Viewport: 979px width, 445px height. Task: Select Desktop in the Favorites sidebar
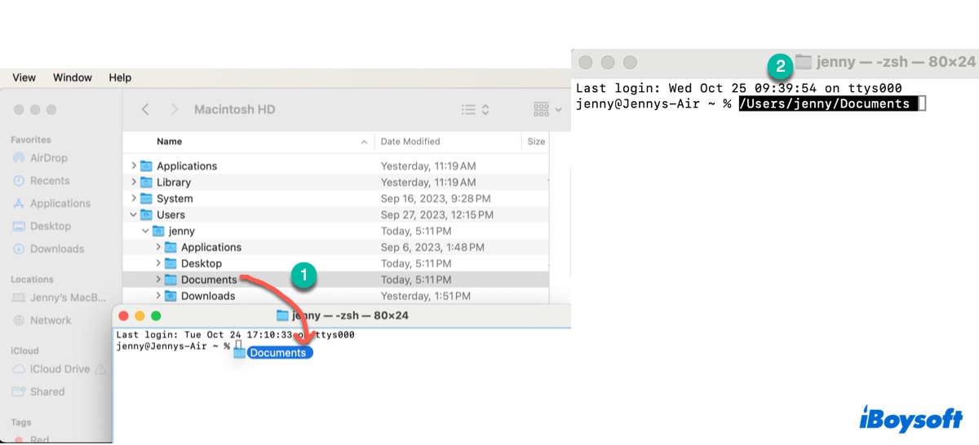pos(42,227)
